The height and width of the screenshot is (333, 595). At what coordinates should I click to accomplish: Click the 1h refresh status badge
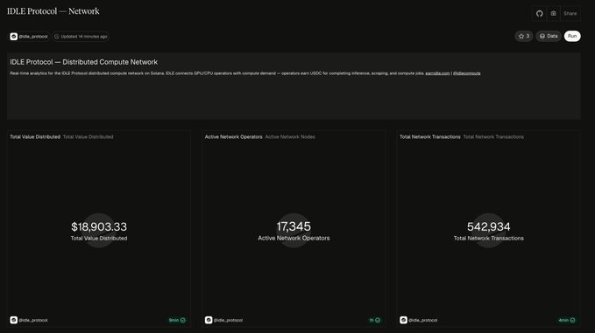[374, 320]
